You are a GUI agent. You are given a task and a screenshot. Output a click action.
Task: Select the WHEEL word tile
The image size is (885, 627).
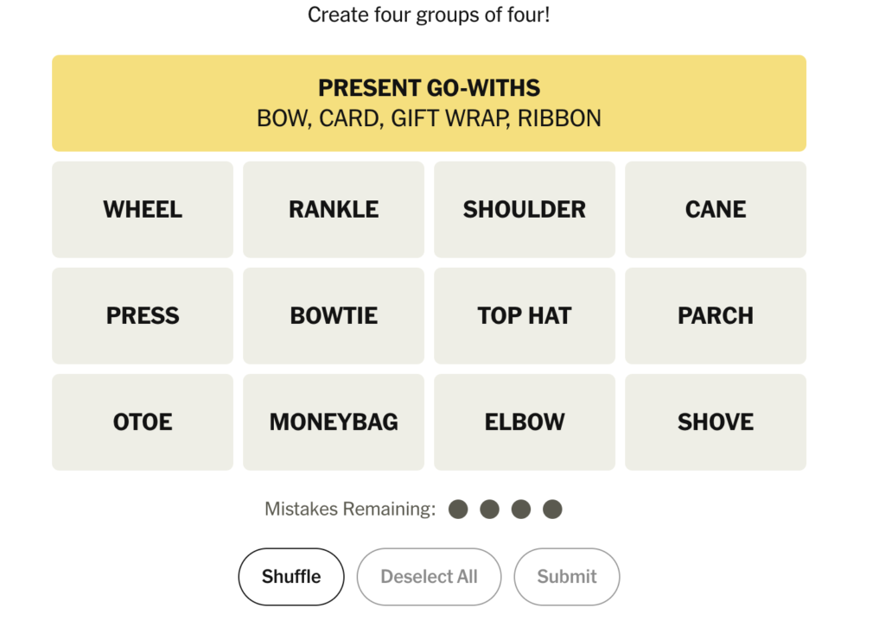[143, 210]
